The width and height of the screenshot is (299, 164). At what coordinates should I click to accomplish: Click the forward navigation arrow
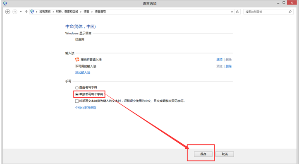(x=15, y=12)
